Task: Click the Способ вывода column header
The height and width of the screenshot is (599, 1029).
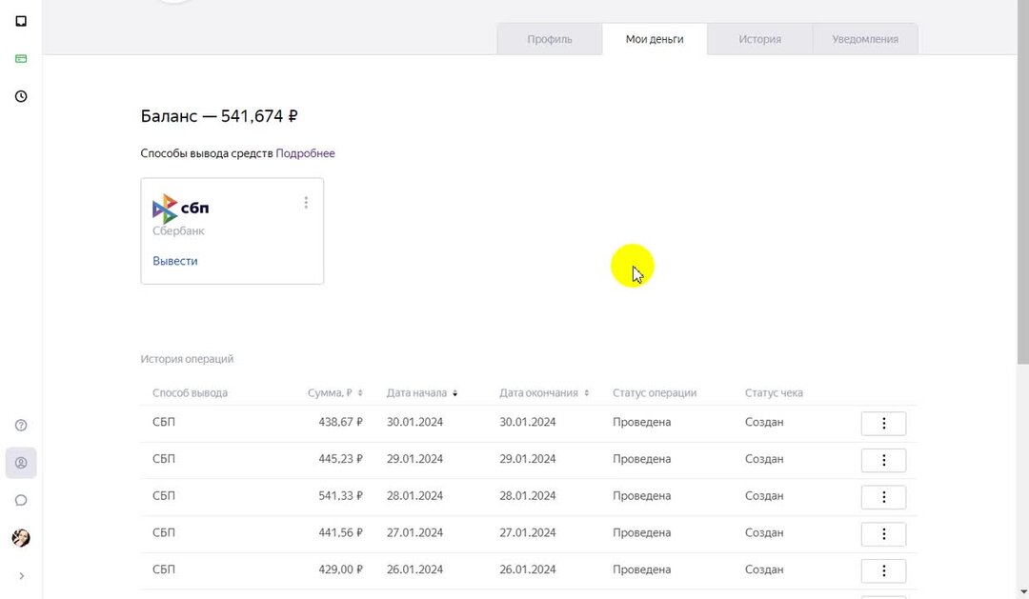Action: click(190, 392)
